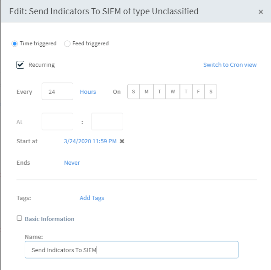Toggle the F (Friday) day button

pos(198,92)
